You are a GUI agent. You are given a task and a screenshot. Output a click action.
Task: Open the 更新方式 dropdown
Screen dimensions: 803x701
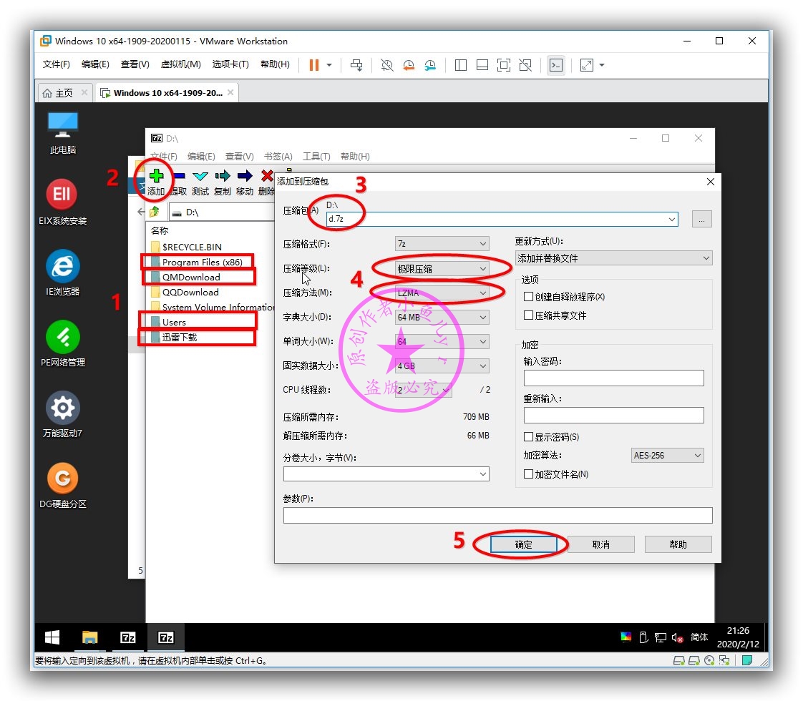tap(613, 258)
